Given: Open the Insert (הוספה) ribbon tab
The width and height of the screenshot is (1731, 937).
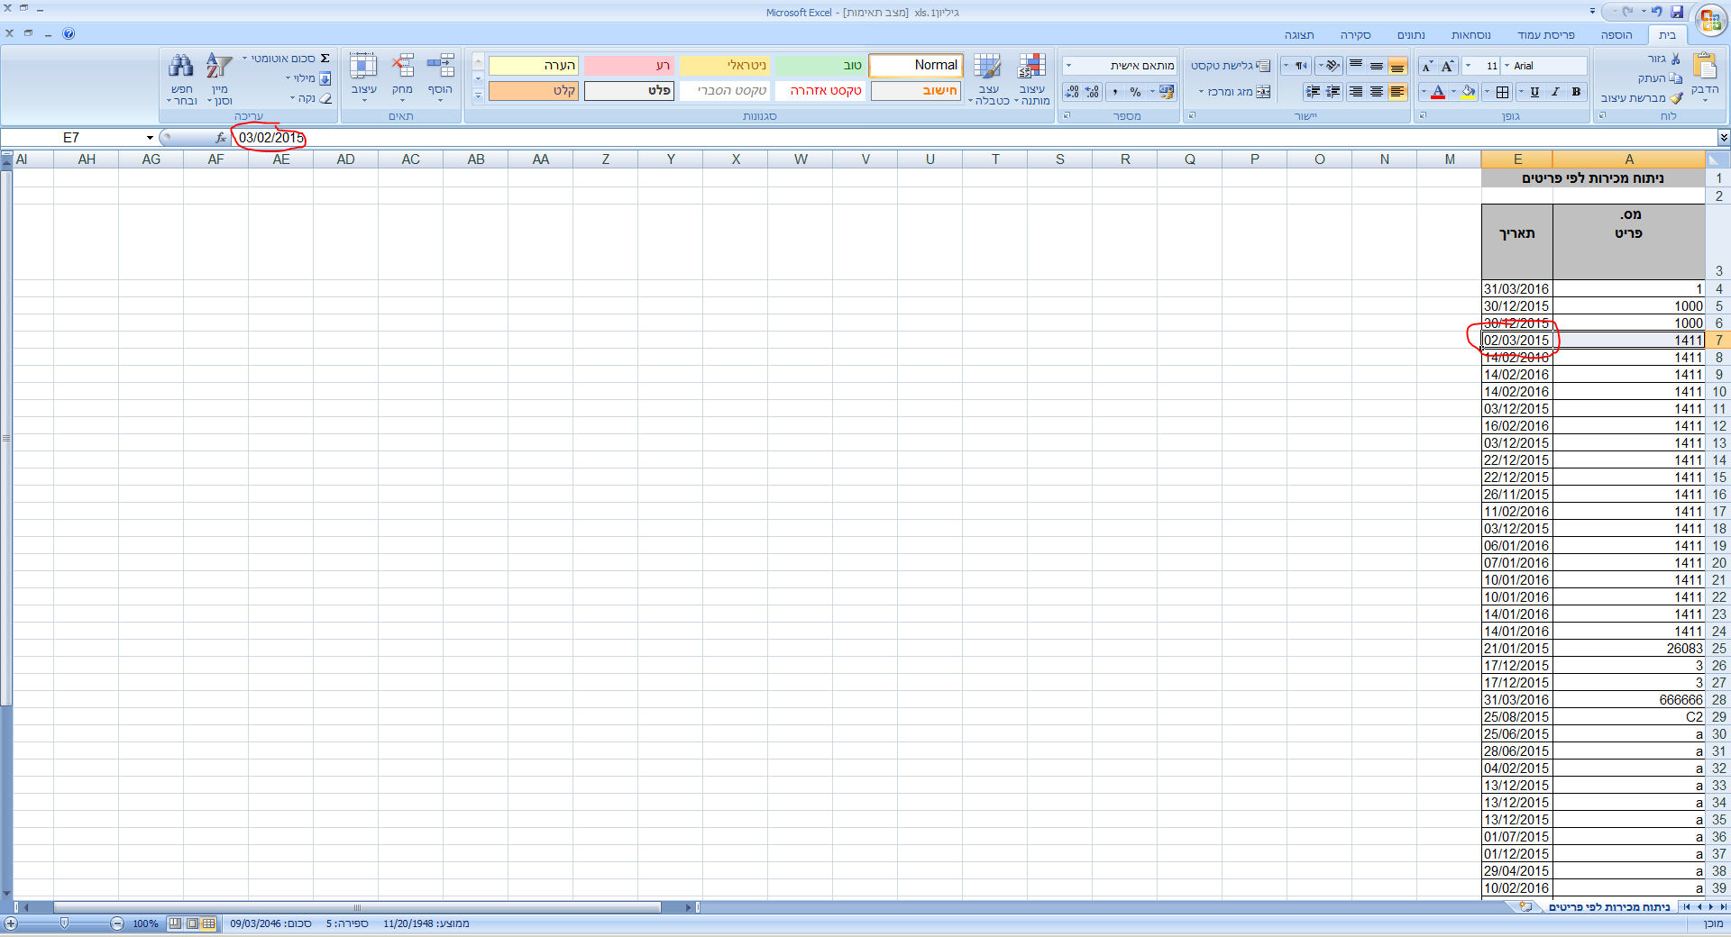Looking at the screenshot, I should click(x=1617, y=35).
